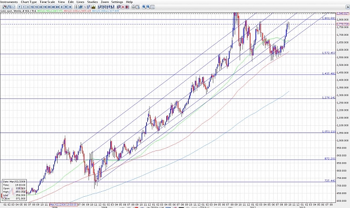Click the 725.443 horizontal line label
The image size is (350, 208).
tap(330, 181)
